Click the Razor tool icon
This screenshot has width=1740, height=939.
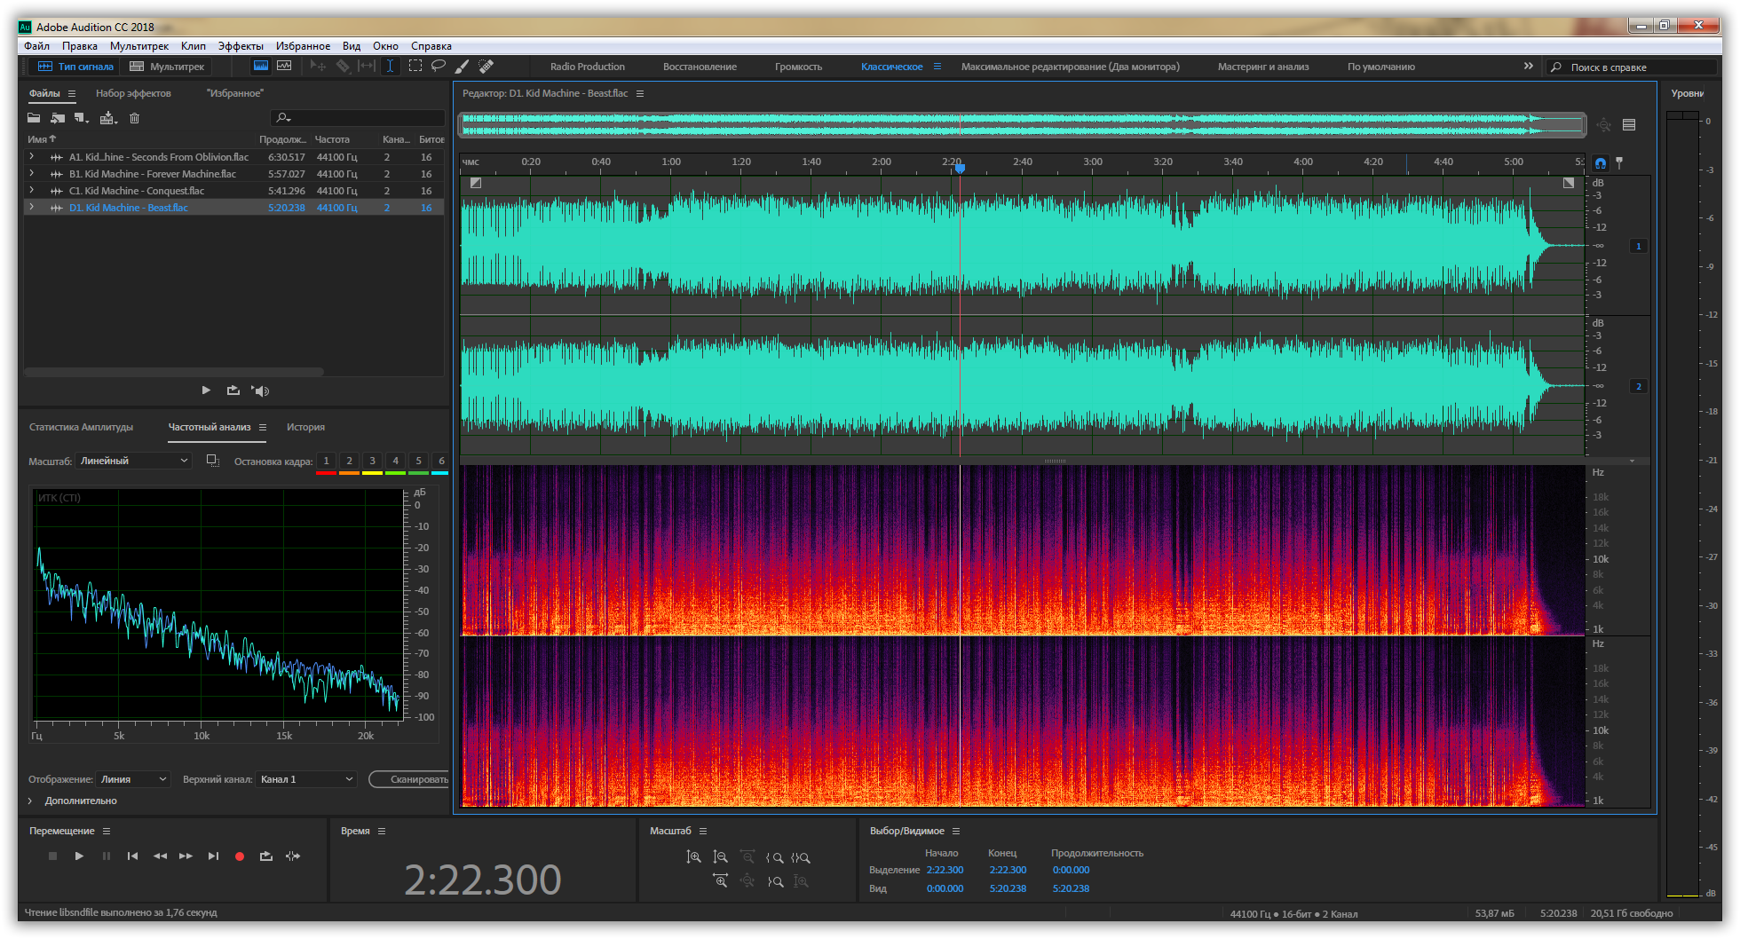click(343, 66)
